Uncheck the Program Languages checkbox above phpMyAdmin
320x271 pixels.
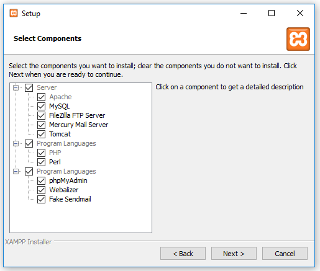pos(29,171)
